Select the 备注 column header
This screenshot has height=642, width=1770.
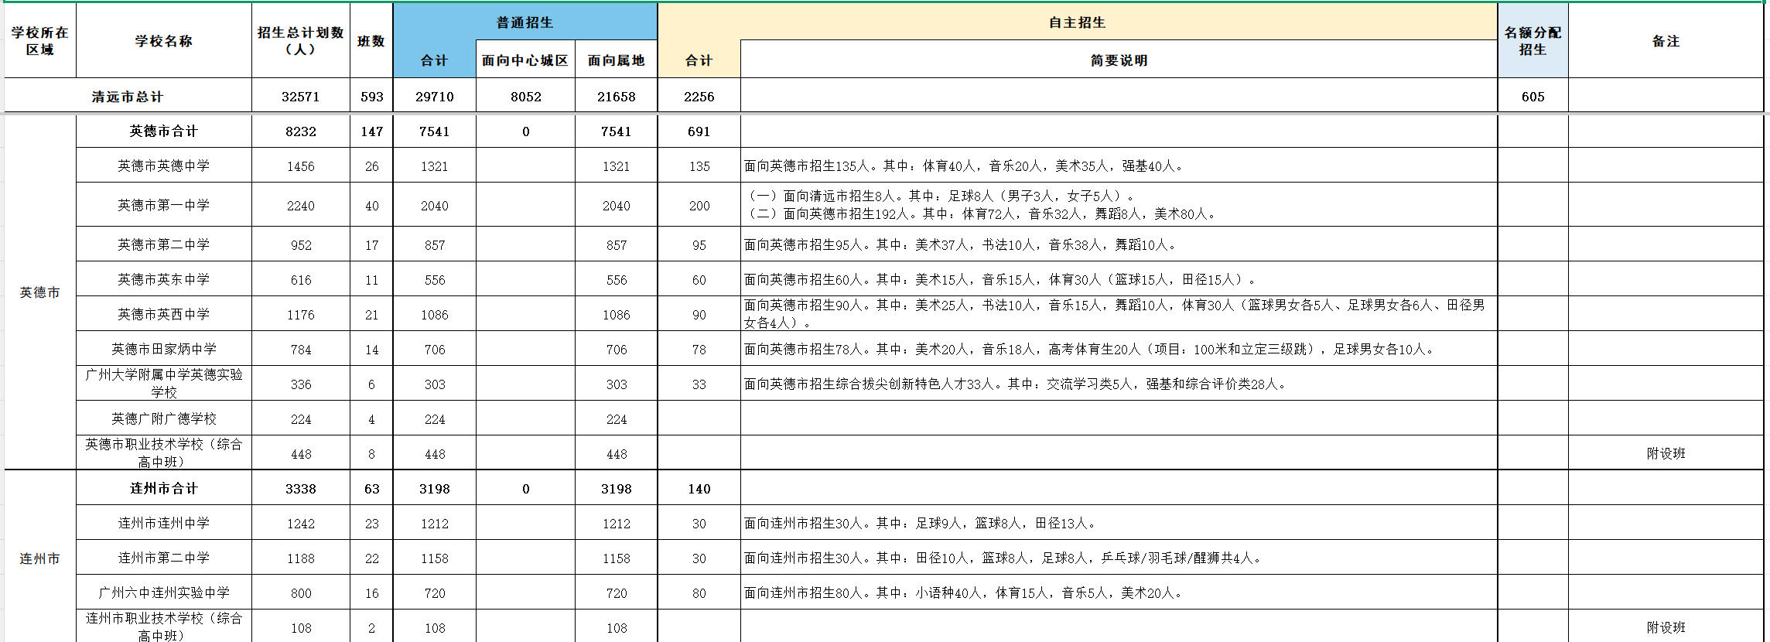[x=1666, y=40]
